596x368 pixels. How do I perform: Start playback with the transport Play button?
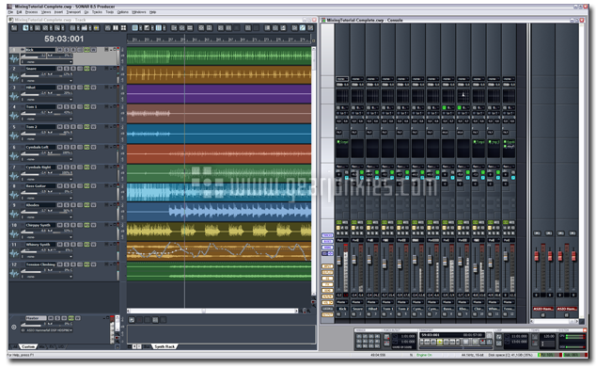click(x=440, y=343)
